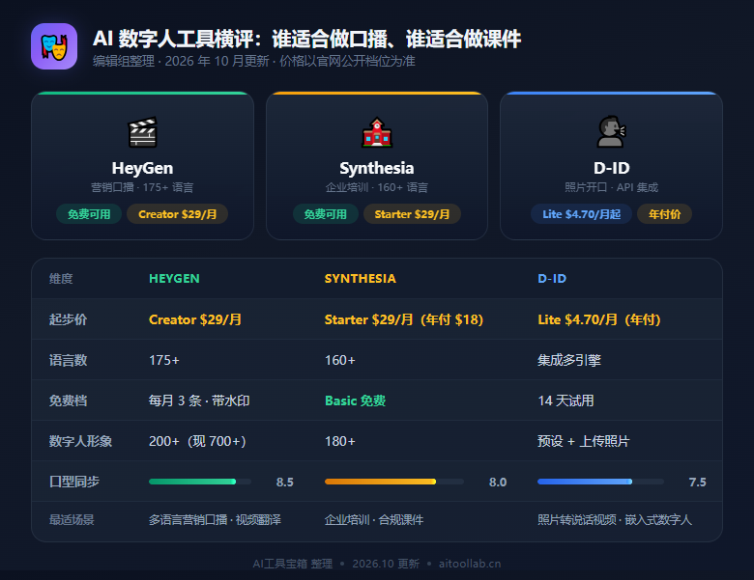Open the aitoollab.cn footer link
754x580 pixels.
coord(470,564)
